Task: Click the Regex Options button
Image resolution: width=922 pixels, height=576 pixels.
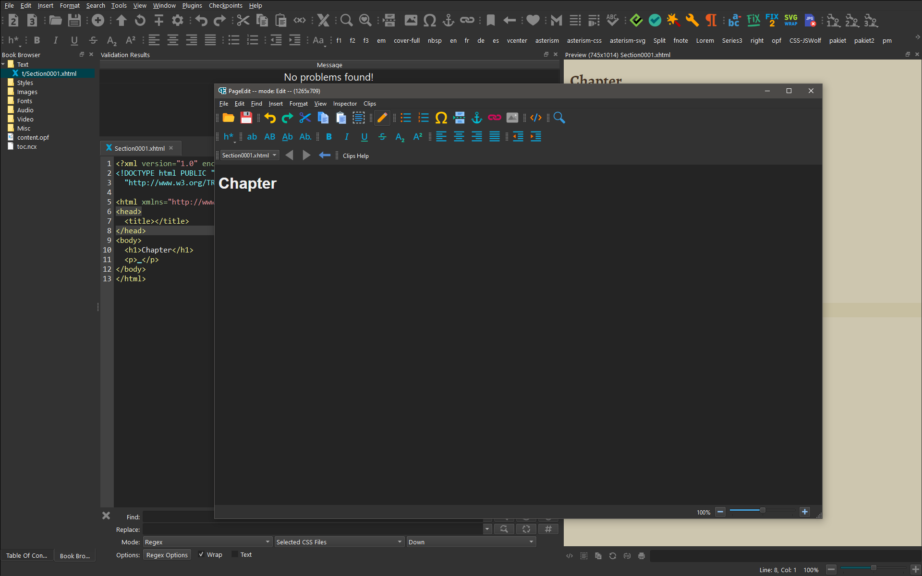Action: 167,555
